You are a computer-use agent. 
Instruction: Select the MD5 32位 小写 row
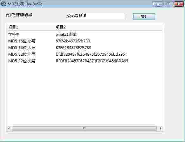coord(85,54)
